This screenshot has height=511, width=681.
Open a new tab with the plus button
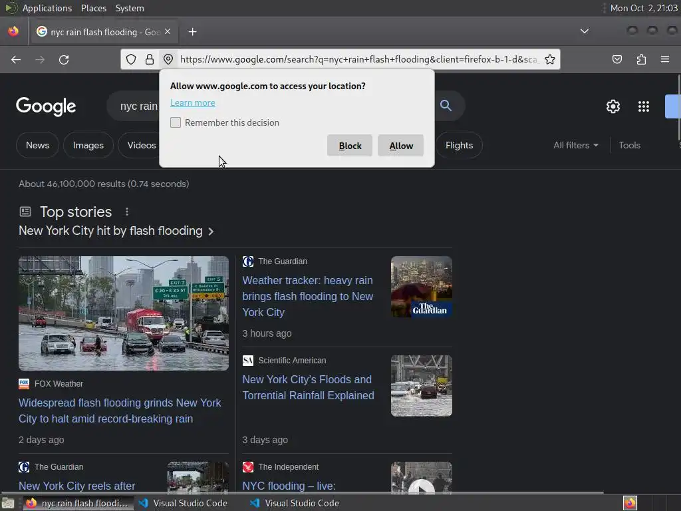tap(192, 32)
